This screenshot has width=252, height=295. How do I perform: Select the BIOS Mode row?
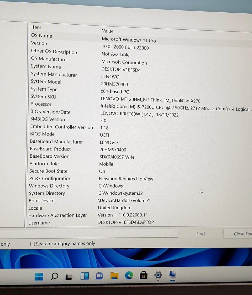(42, 134)
